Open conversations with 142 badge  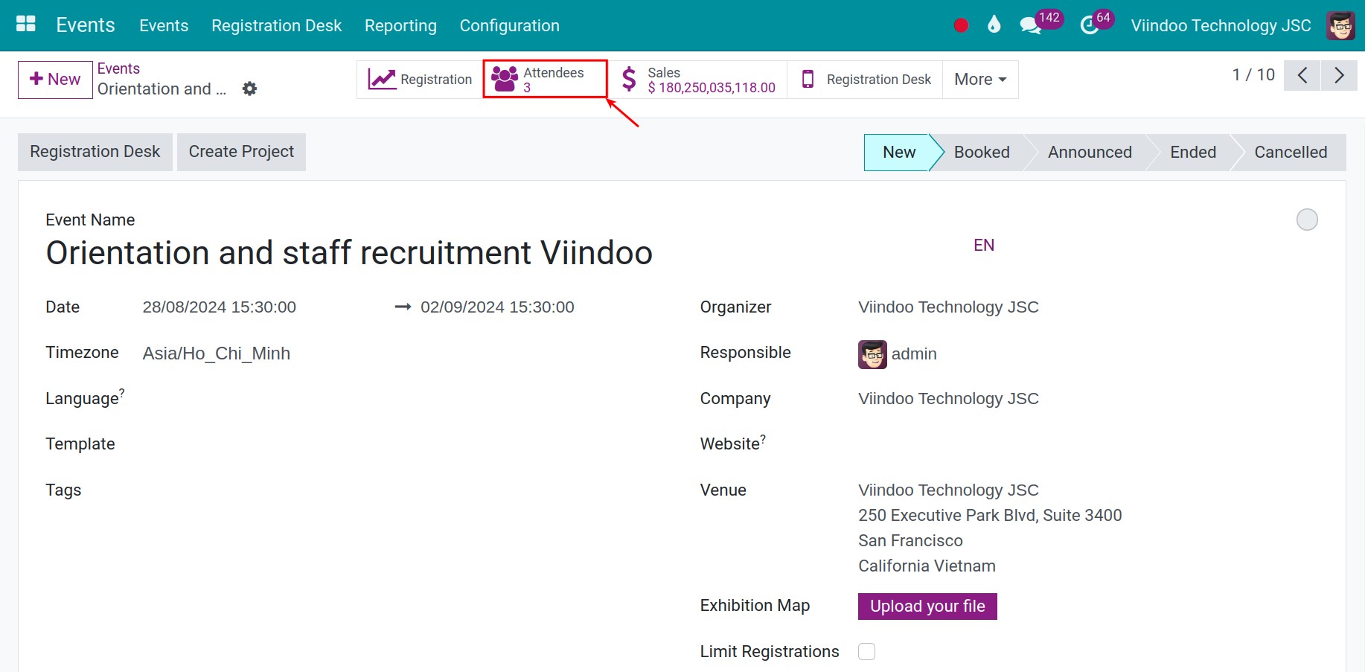pyautogui.click(x=1040, y=22)
